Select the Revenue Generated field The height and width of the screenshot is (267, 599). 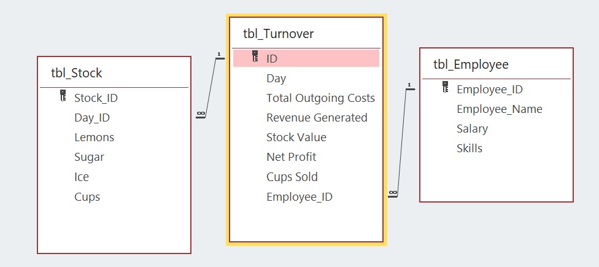317,118
